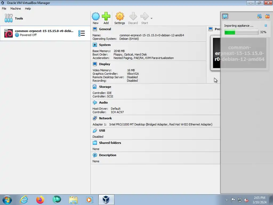This screenshot has height=205, width=273.
Task: Click the New virtual machine icon
Action: 96,16
